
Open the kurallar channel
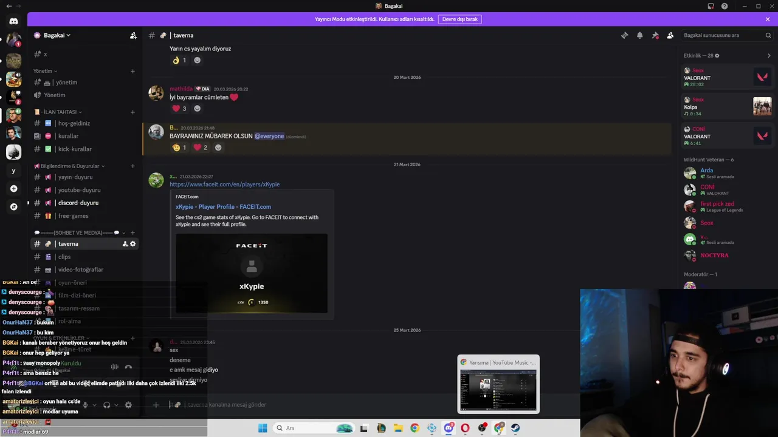tap(85, 136)
